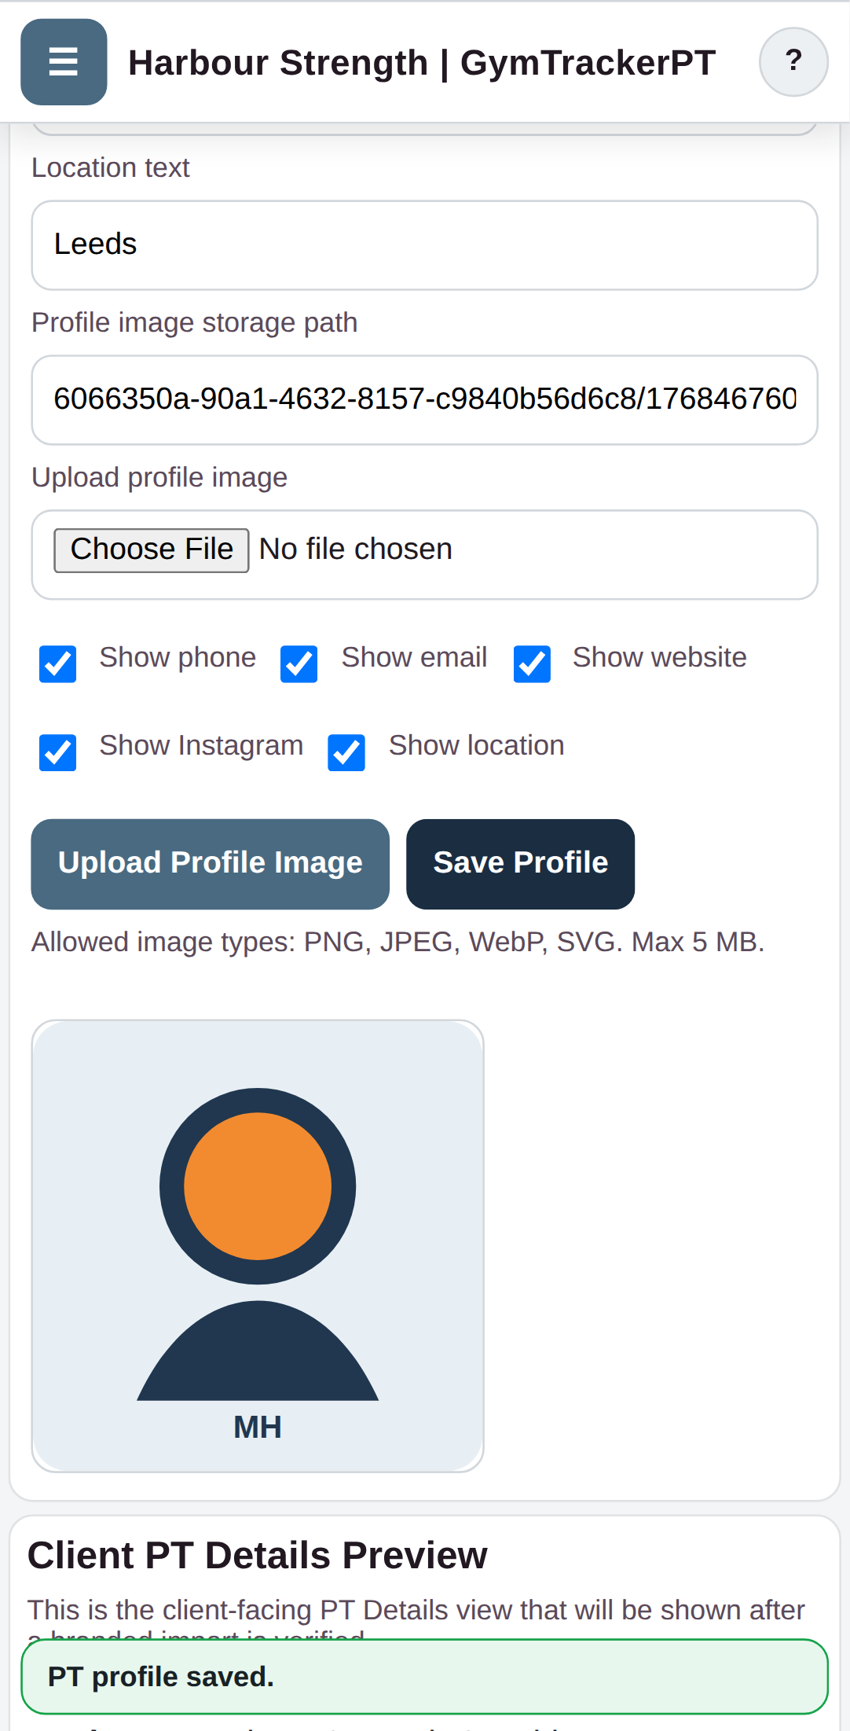
Task: Click Choose File to select an image
Action: pyautogui.click(x=151, y=548)
